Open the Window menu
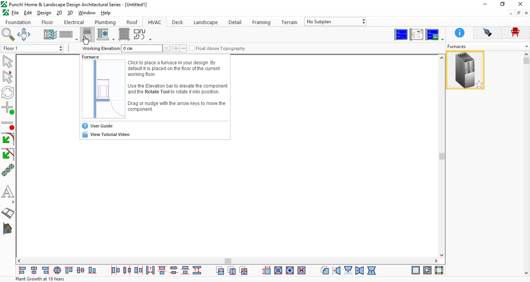This screenshot has height=282, width=530. pyautogui.click(x=87, y=13)
